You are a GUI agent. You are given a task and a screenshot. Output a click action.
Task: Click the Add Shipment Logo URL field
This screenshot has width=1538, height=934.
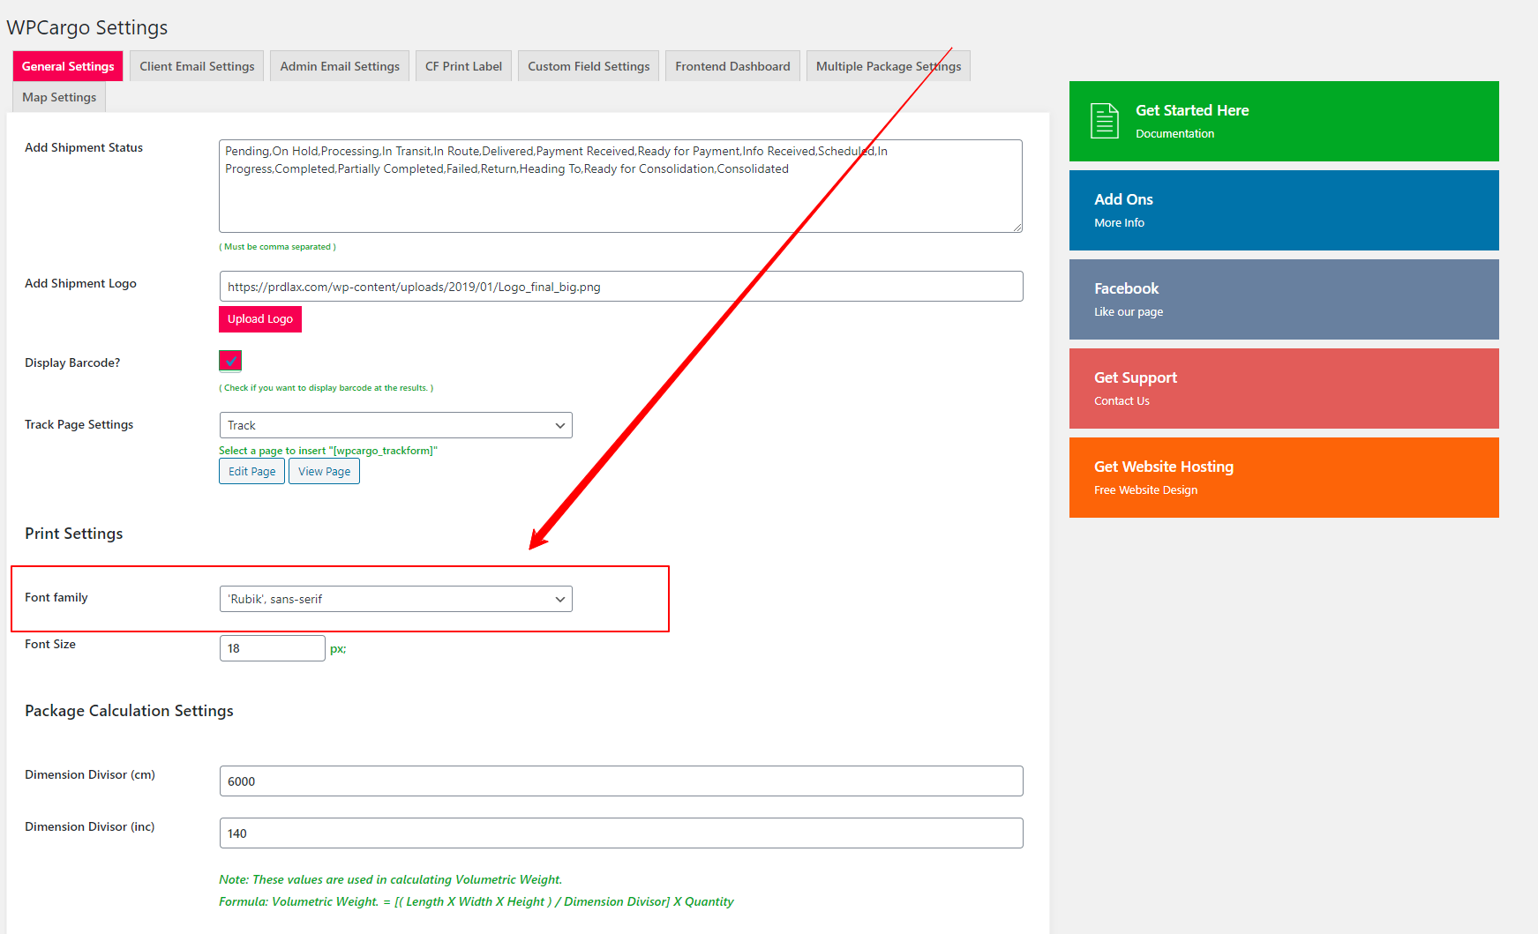coord(620,287)
